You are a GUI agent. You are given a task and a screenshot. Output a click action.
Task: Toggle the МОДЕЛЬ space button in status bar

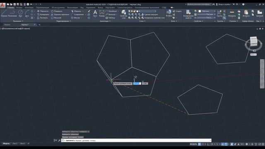pyautogui.click(x=193, y=144)
